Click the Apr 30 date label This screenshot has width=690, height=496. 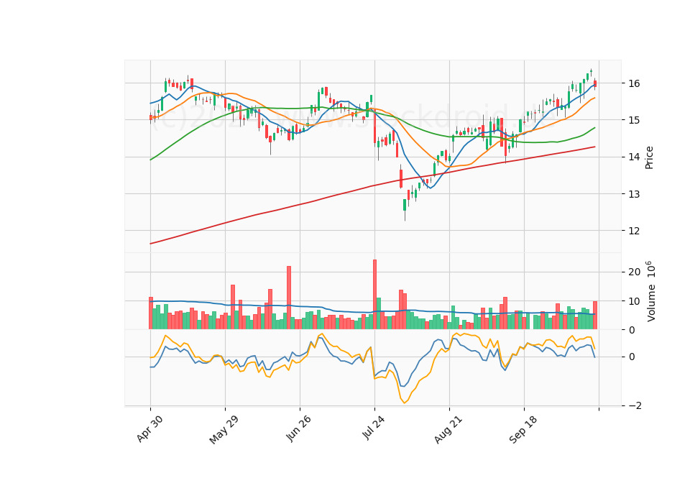point(149,428)
